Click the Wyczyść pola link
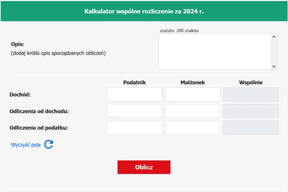288x192 pixels. (26, 145)
